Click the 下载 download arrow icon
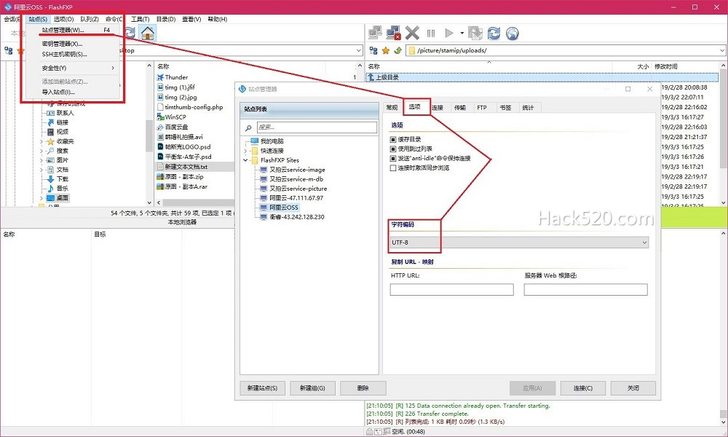This screenshot has width=728, height=437. [51, 178]
